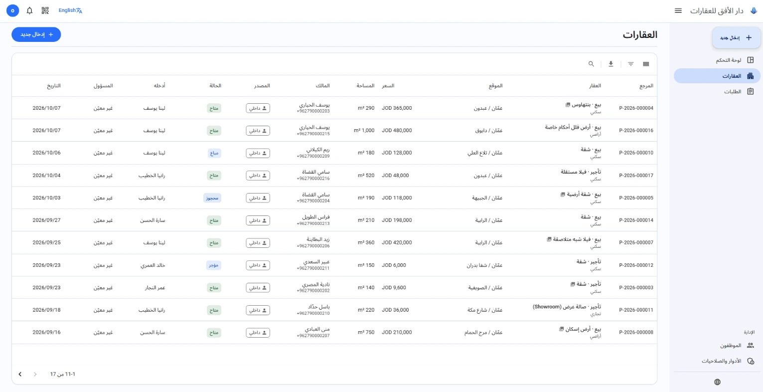Click the date 2026/09/27
This screenshot has width=763, height=392.
coord(47,220)
